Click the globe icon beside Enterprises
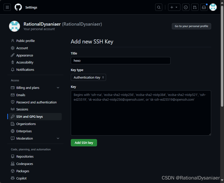 pos(13,131)
